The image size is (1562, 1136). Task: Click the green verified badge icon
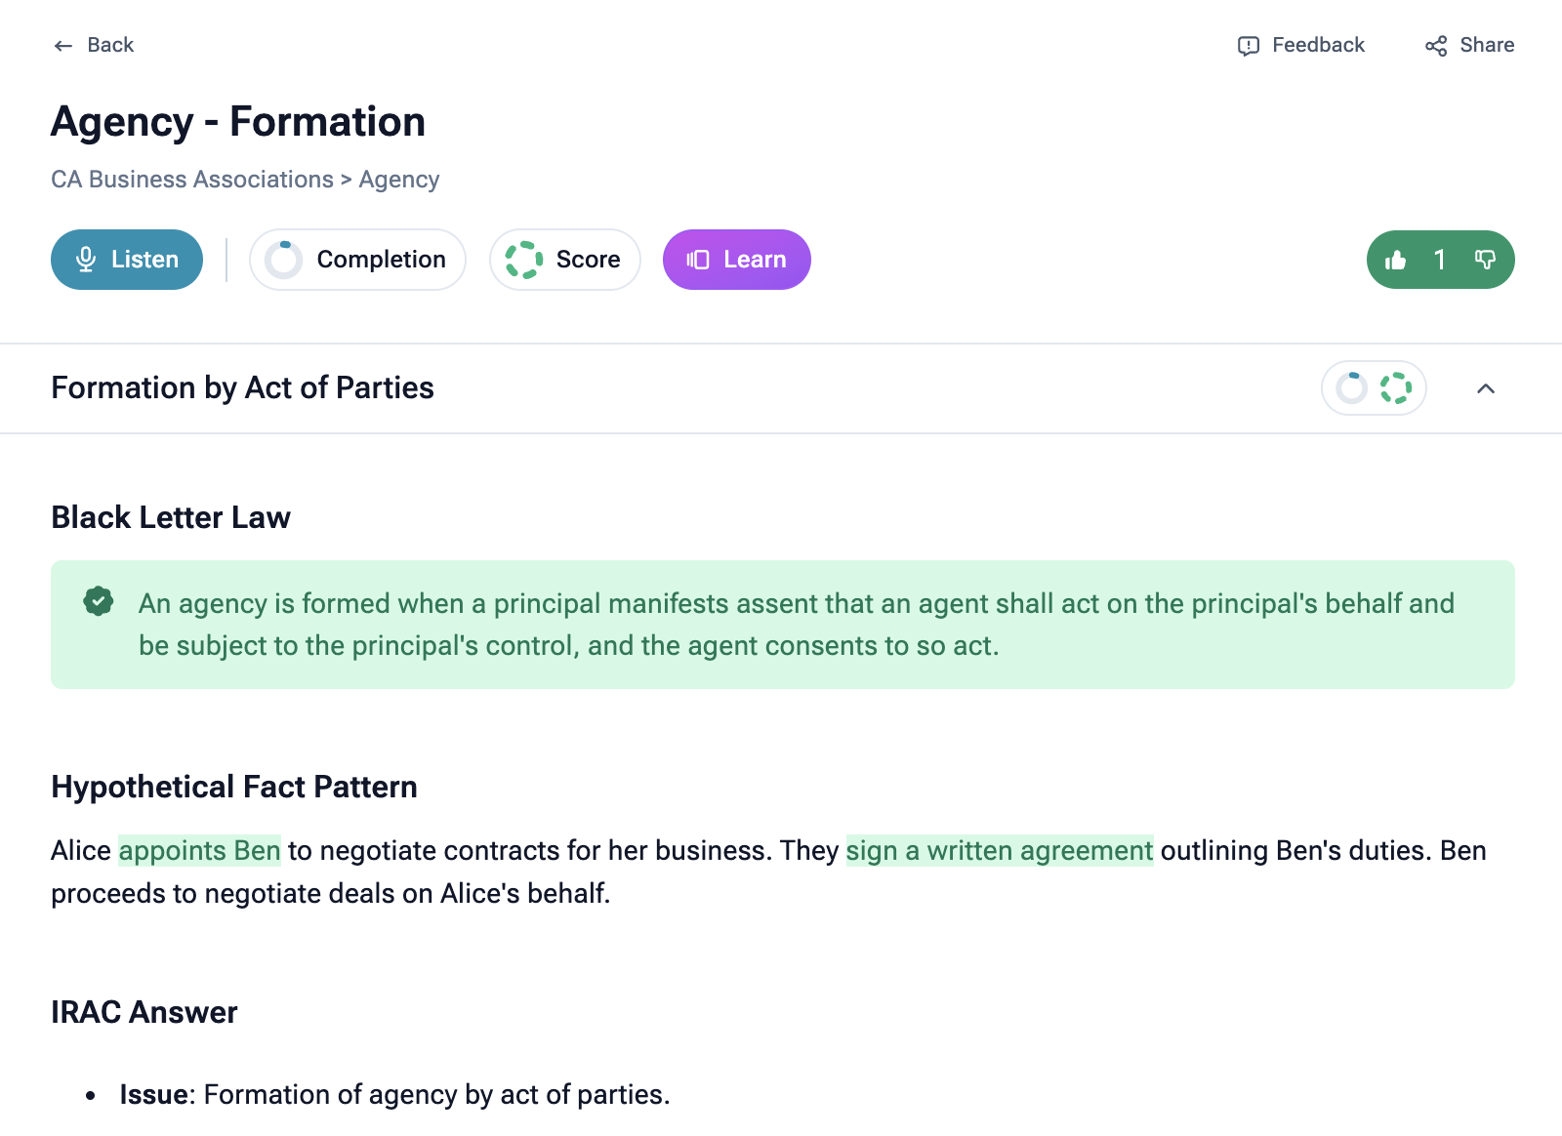pyautogui.click(x=99, y=601)
